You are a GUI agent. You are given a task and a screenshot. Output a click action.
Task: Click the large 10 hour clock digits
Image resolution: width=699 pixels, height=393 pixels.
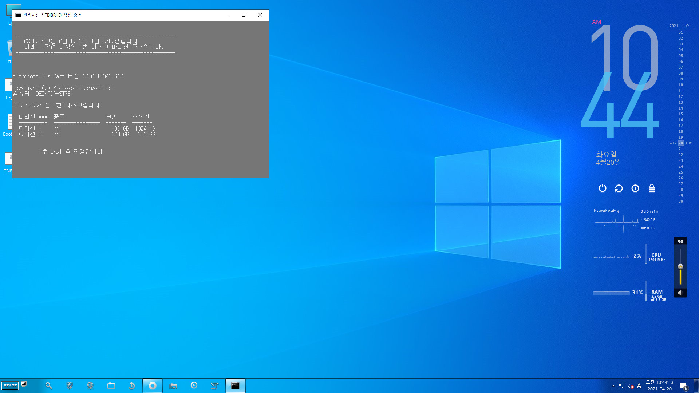pyautogui.click(x=624, y=57)
